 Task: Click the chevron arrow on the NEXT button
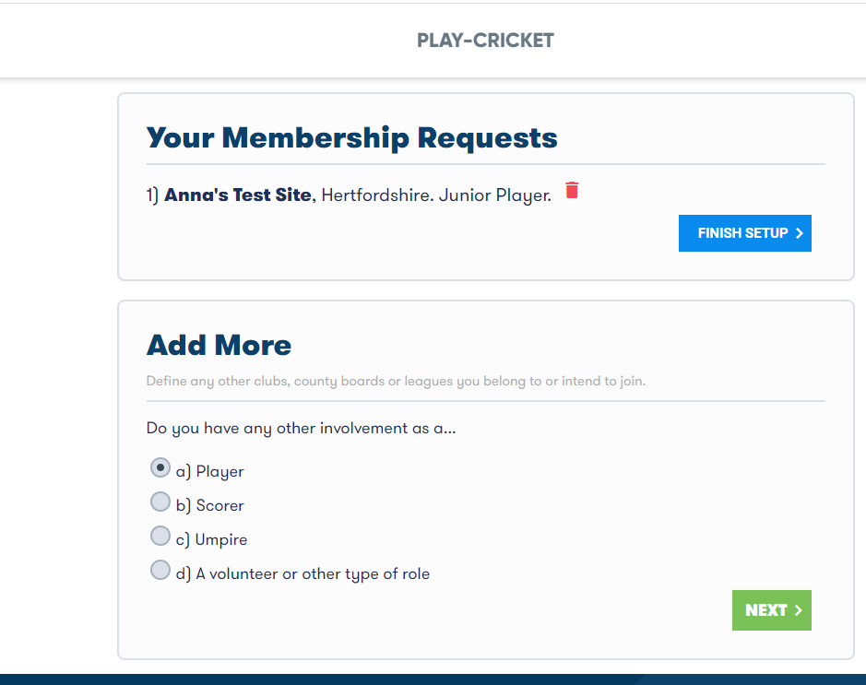tap(798, 610)
